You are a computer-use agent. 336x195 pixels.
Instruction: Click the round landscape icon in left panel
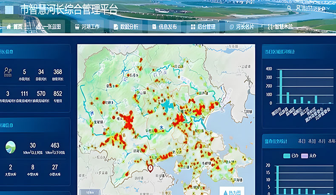11,148
